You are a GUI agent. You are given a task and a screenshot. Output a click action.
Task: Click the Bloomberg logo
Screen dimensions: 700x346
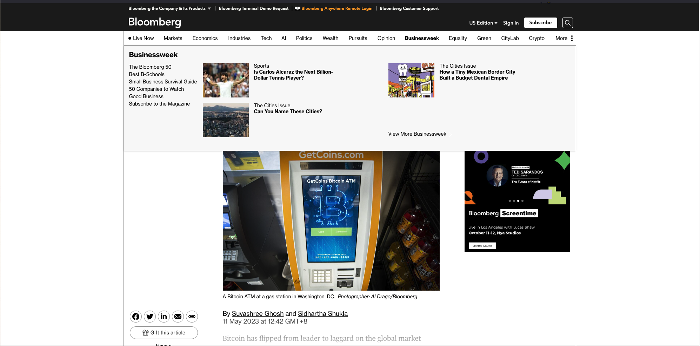pos(155,22)
